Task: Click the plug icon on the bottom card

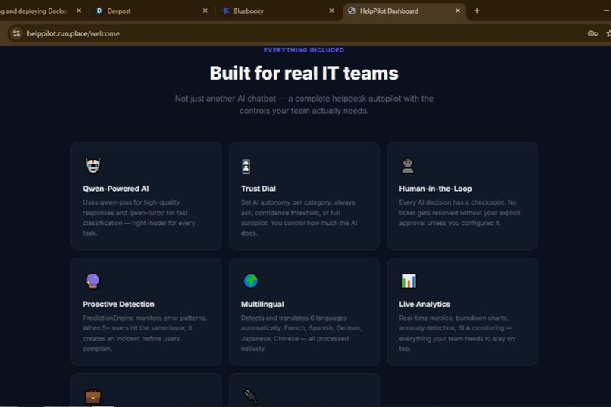Action: tap(251, 397)
